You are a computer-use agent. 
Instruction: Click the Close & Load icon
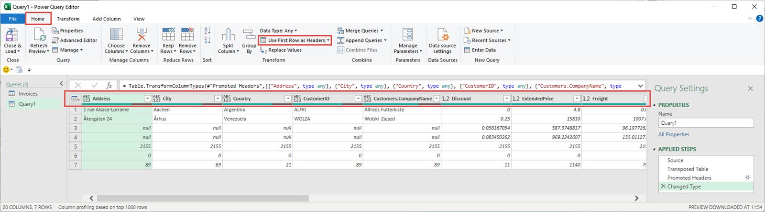[x=12, y=35]
